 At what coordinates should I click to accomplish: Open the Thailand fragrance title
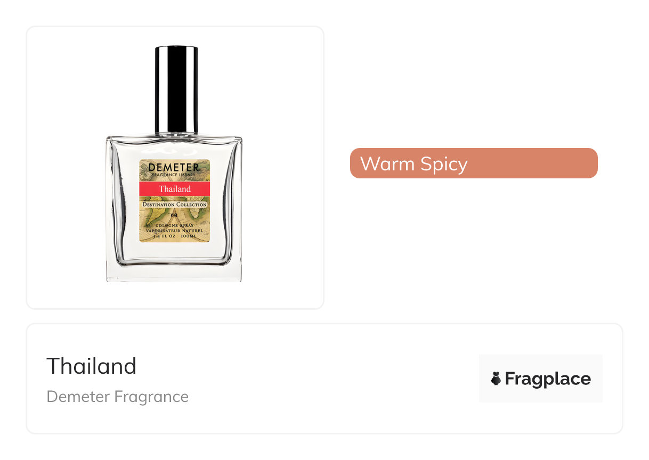click(x=92, y=366)
